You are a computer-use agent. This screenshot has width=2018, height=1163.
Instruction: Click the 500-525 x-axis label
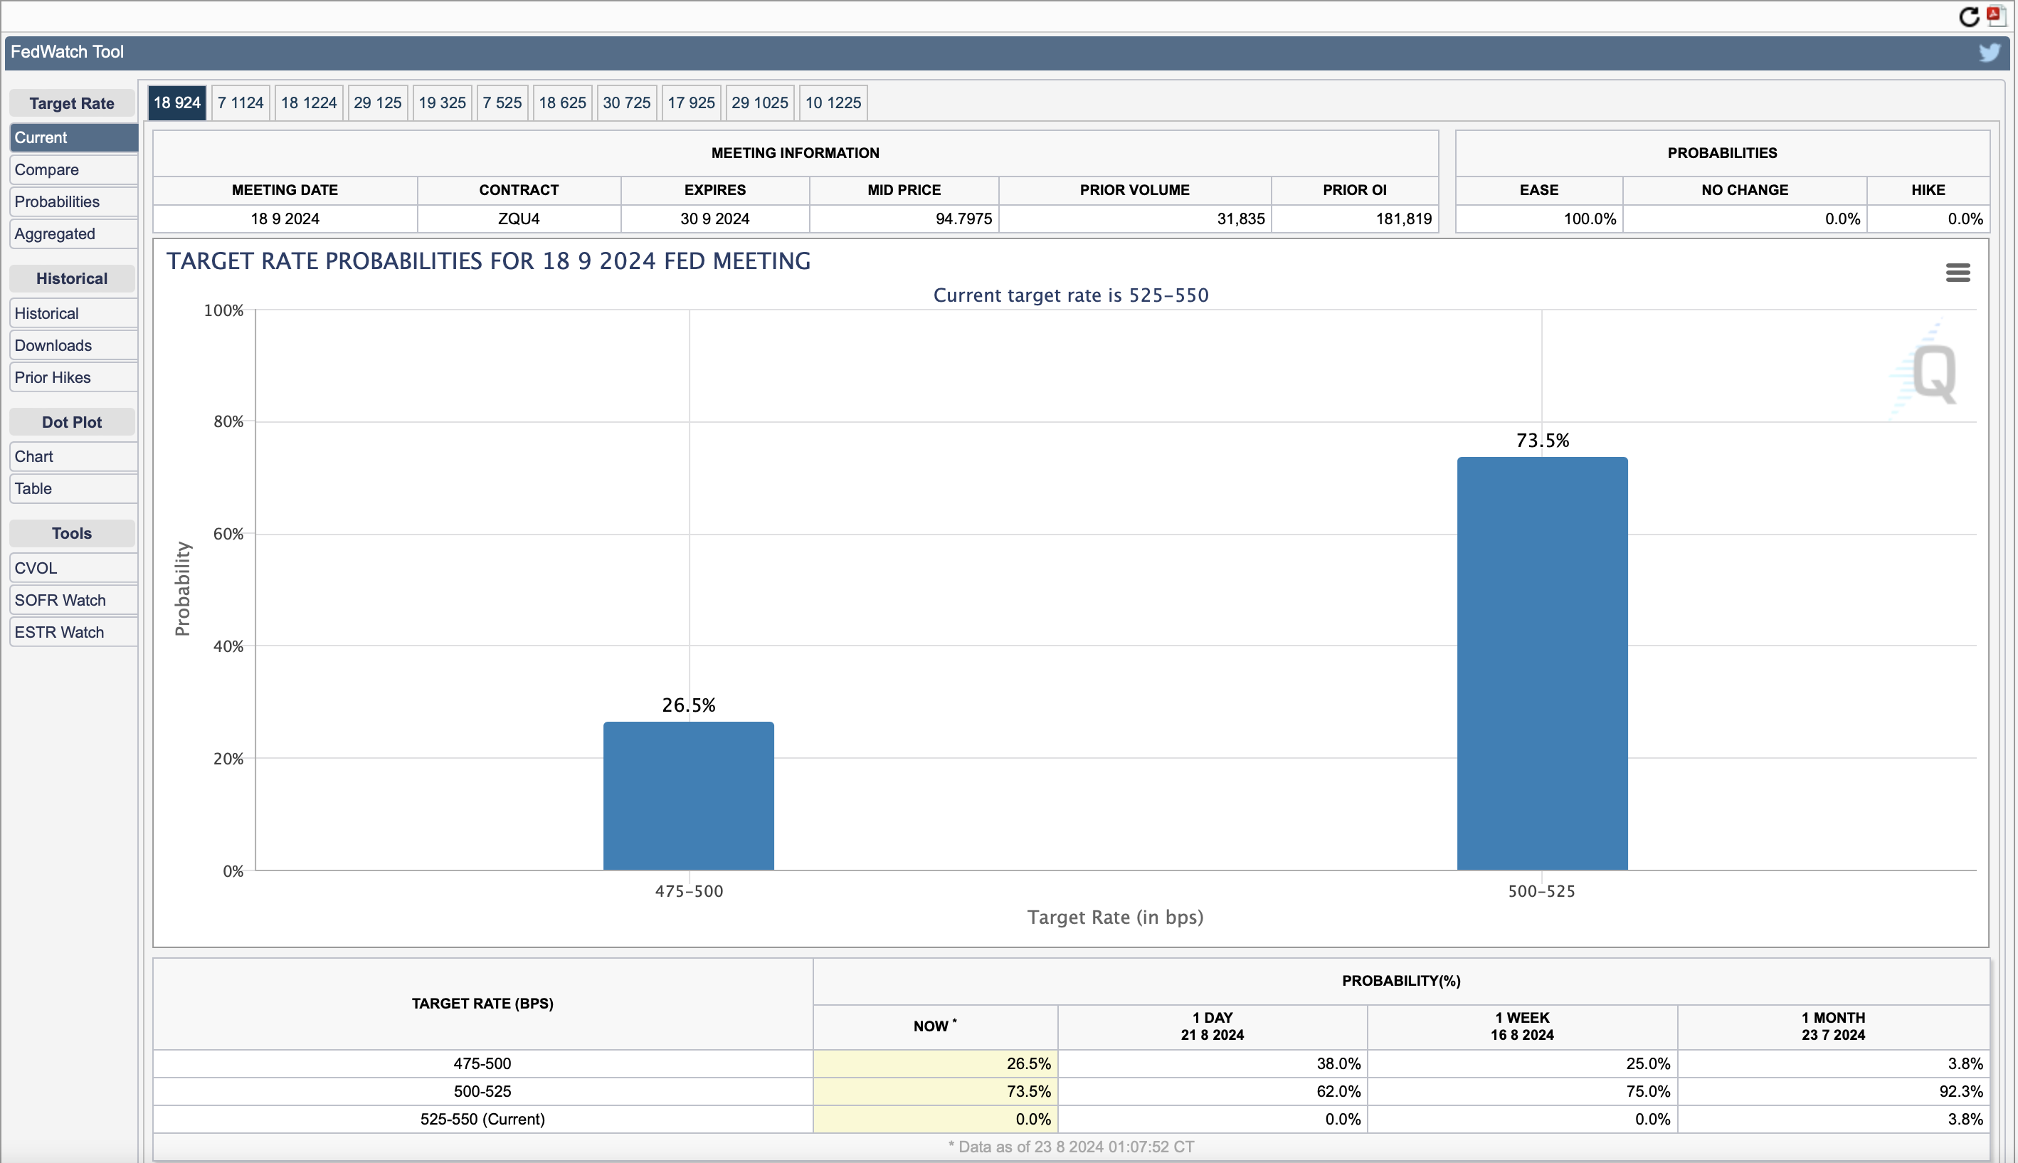tap(1541, 891)
